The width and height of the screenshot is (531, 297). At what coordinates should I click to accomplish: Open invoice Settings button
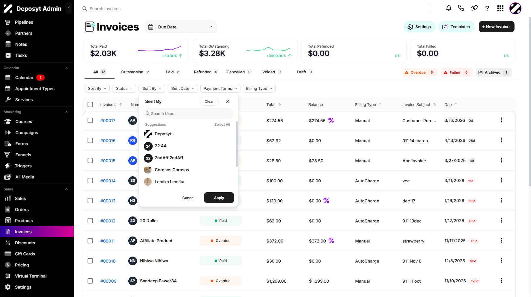[419, 27]
